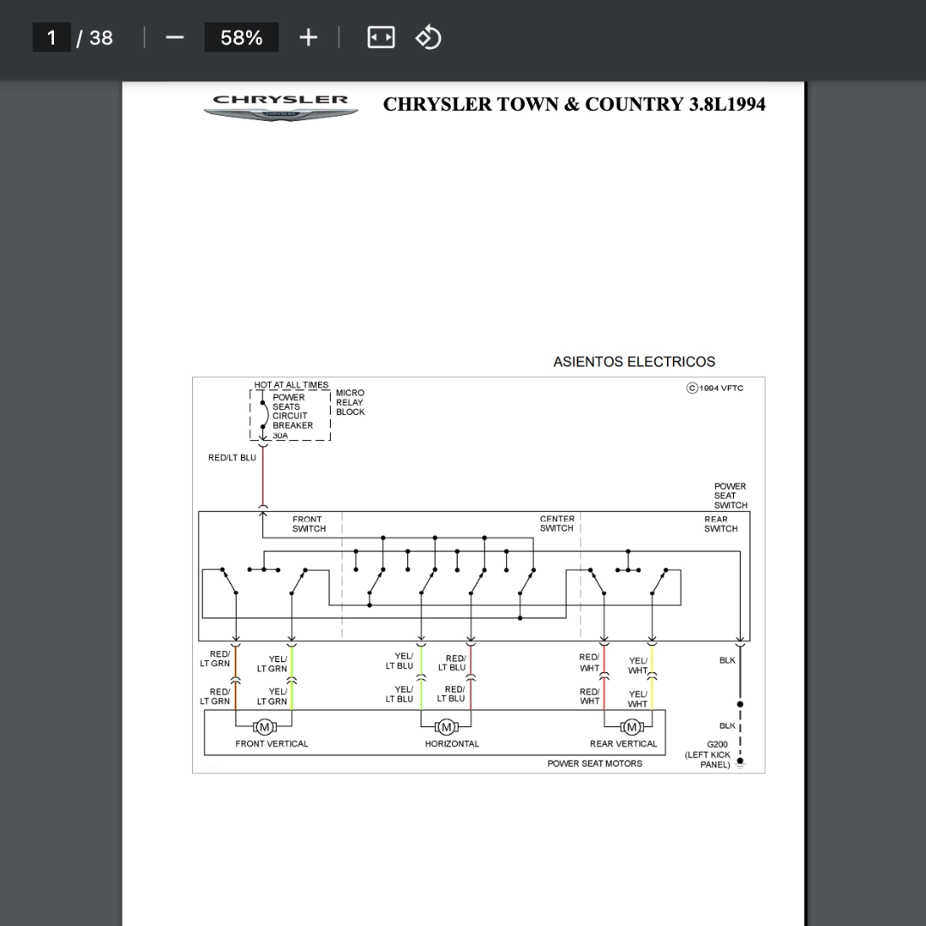Zoom out with the minus button
Screen dimensions: 926x926
click(x=174, y=37)
